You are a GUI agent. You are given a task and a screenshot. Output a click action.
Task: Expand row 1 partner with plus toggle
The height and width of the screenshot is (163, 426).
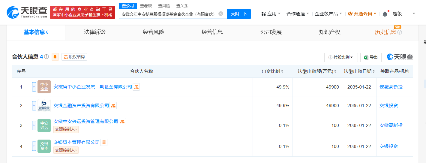tap(34, 87)
